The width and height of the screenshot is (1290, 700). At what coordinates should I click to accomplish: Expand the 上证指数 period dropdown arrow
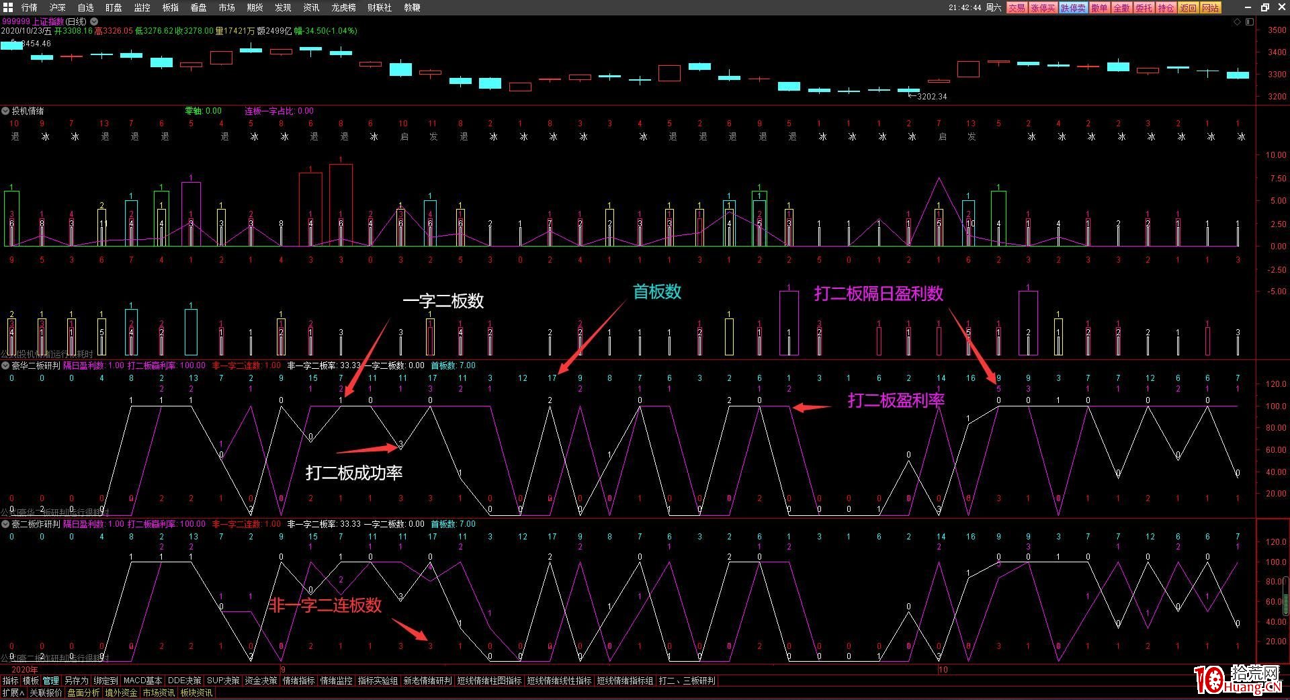94,21
